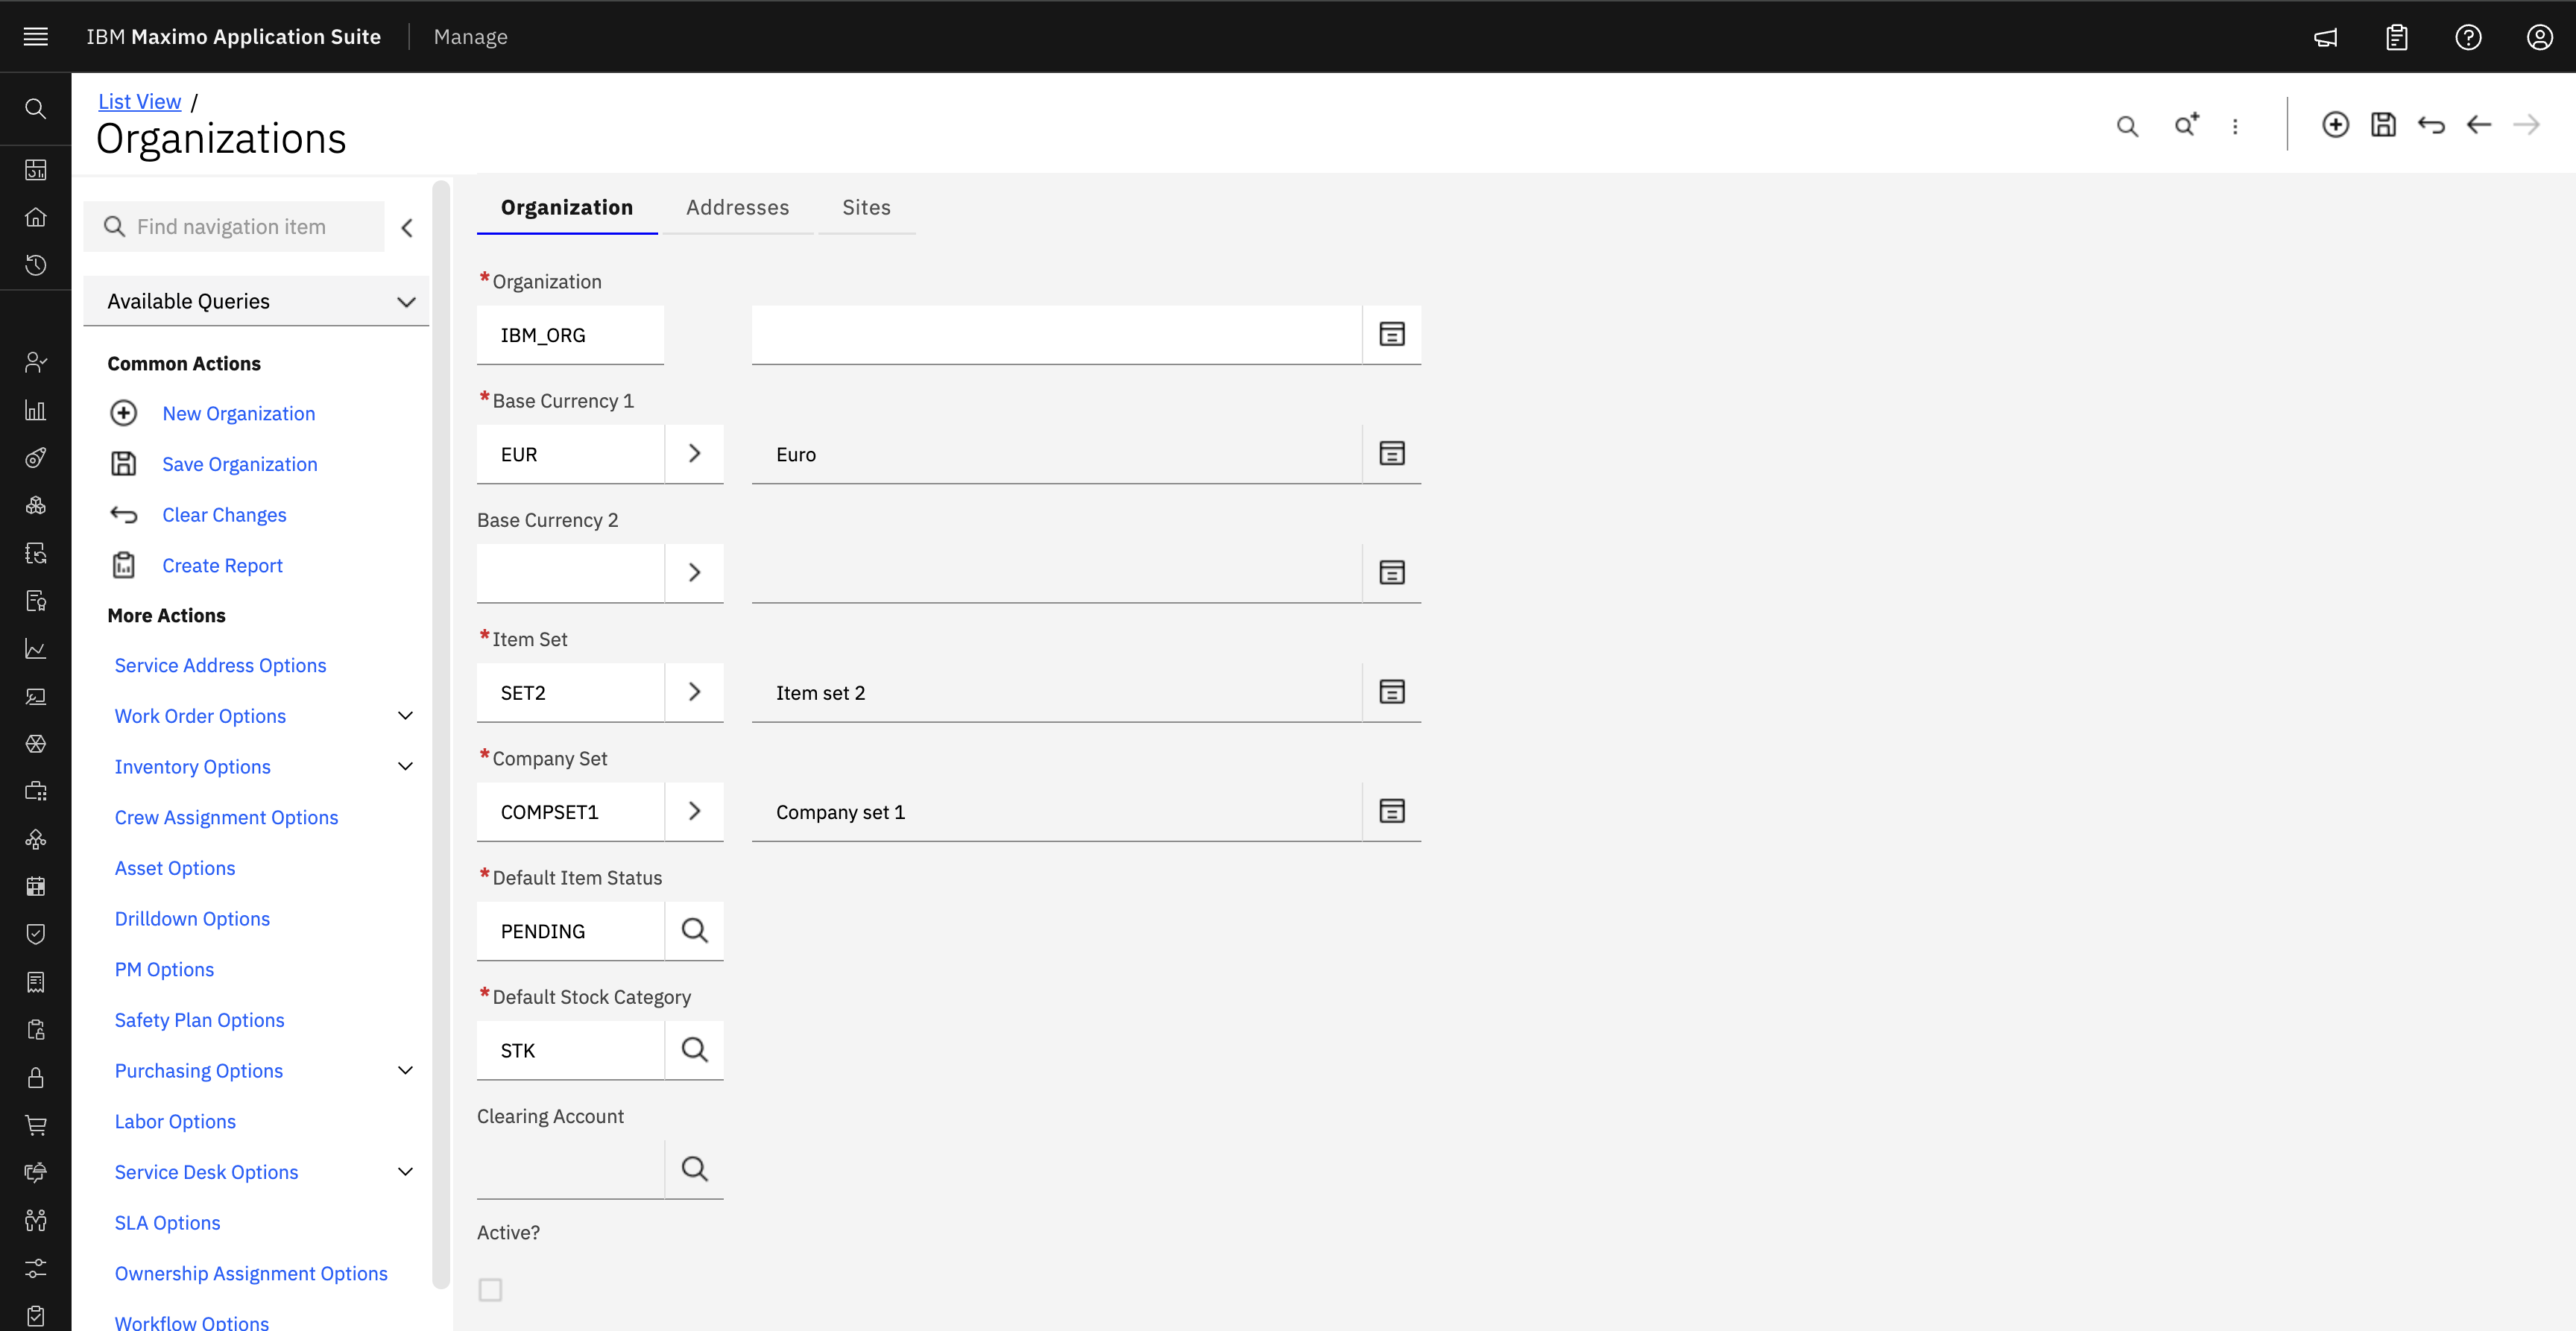Collapse the navigation panel chevron
This screenshot has width=2576, height=1331.
point(407,228)
